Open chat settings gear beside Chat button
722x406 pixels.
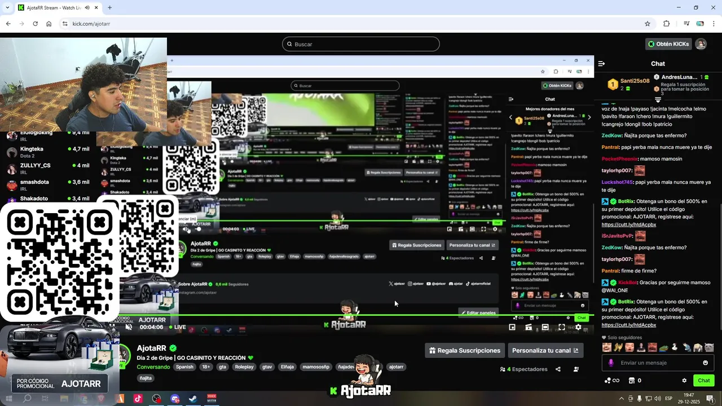684,381
